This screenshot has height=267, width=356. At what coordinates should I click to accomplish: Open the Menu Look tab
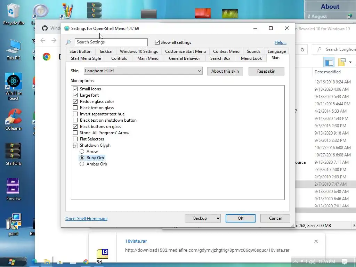pyautogui.click(x=251, y=58)
